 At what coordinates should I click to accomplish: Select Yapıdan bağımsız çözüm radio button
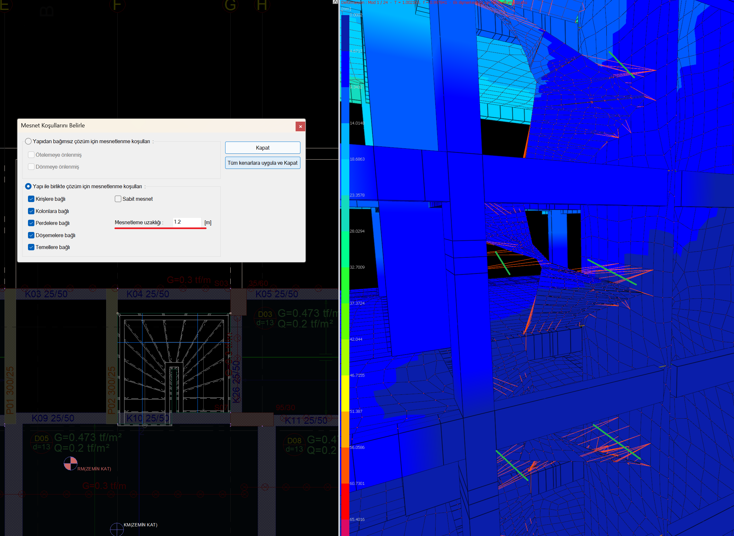[28, 141]
